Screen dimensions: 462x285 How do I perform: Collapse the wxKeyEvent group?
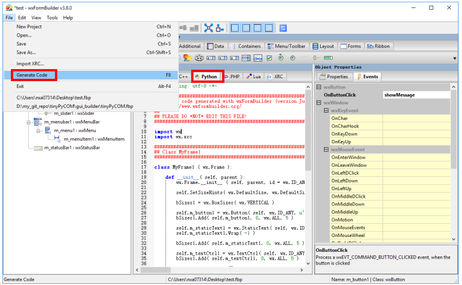pyautogui.click(x=326, y=110)
